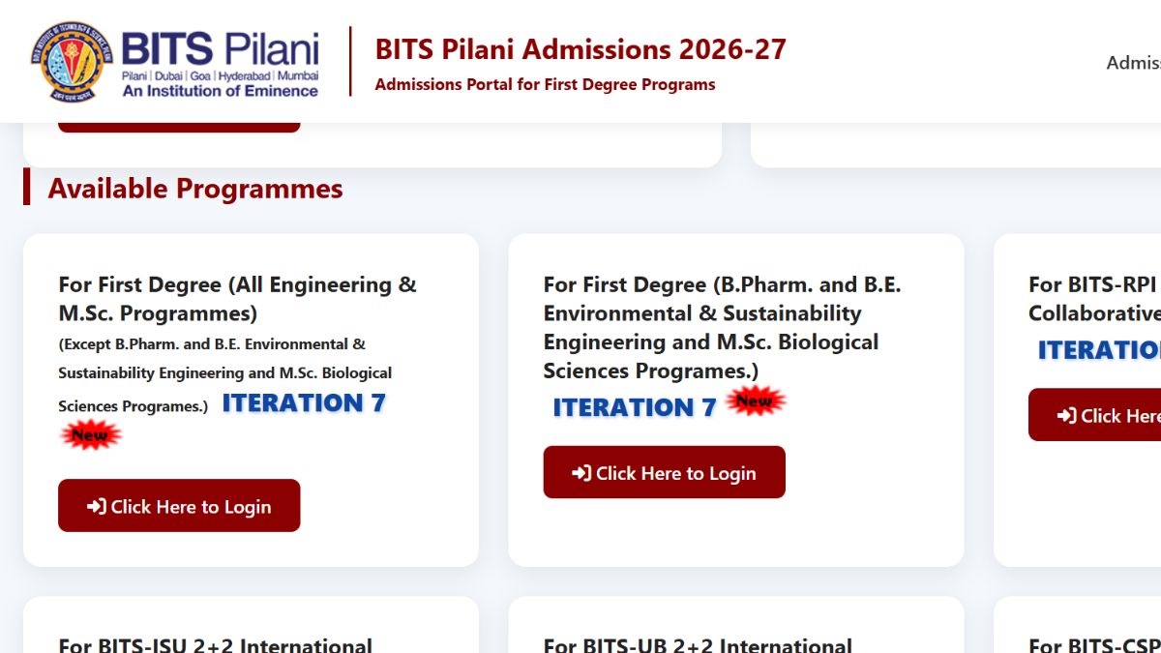The width and height of the screenshot is (1161, 653).
Task: Click the Except B.Pharm. exclusion note text
Action: [225, 374]
